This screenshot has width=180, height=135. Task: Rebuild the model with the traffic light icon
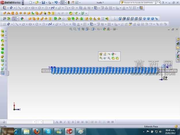[x=69, y=2]
